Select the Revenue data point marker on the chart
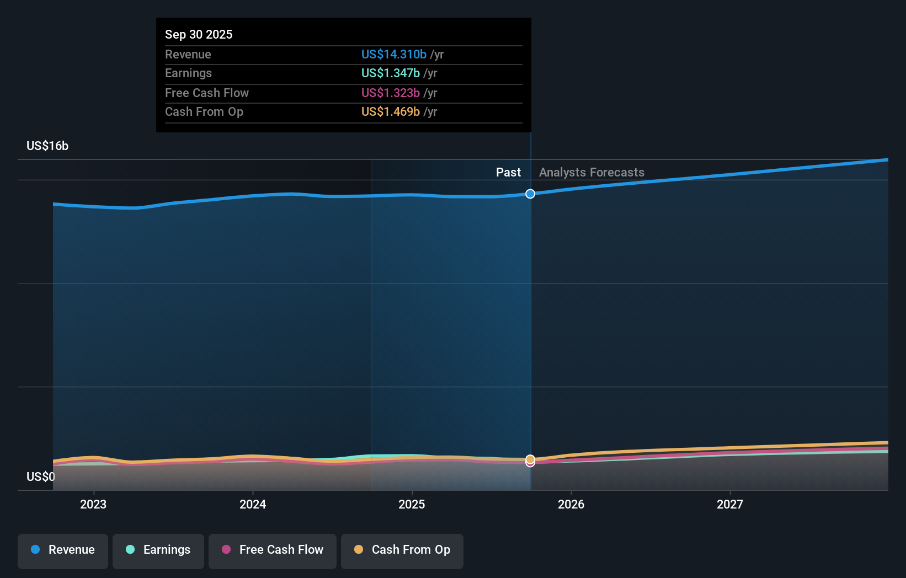The width and height of the screenshot is (906, 578). coord(530,194)
